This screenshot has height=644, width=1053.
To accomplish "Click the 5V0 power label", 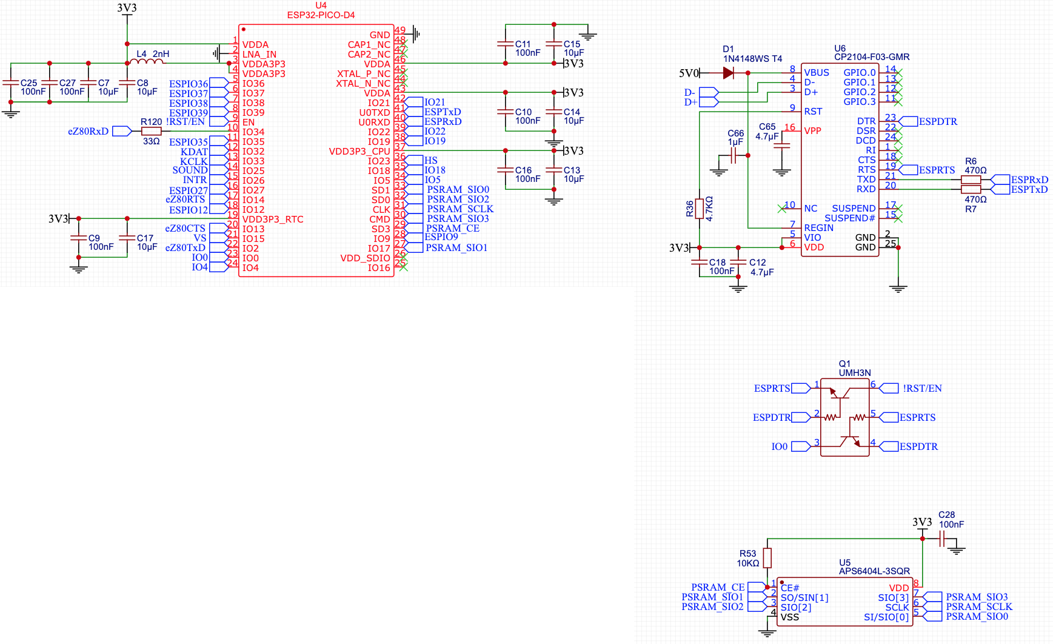I will coord(689,73).
